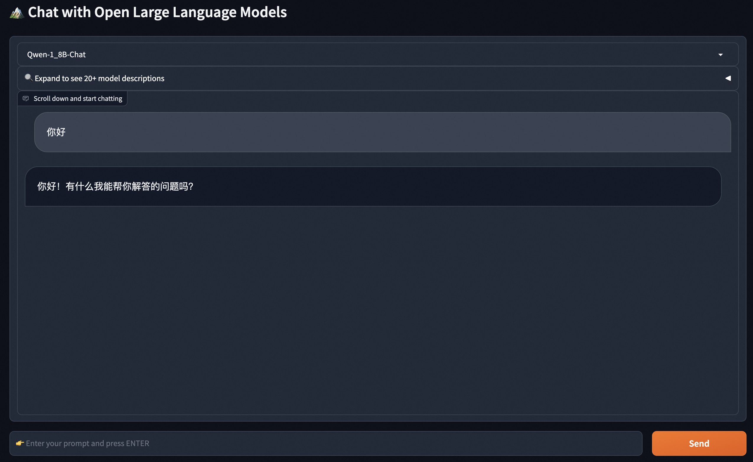The height and width of the screenshot is (462, 753).
Task: Click the middle of the model selector field
Action: pos(378,55)
